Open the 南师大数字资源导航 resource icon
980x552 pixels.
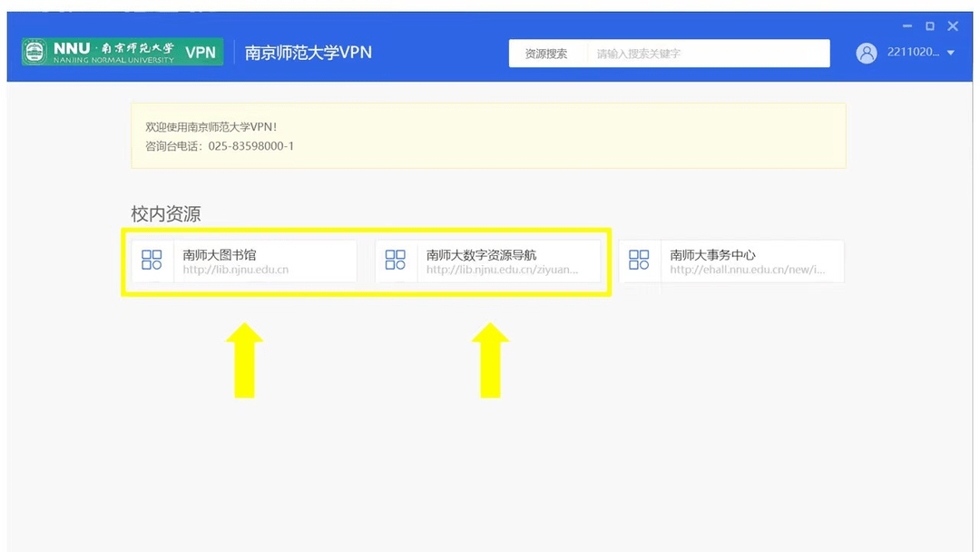pyautogui.click(x=395, y=260)
